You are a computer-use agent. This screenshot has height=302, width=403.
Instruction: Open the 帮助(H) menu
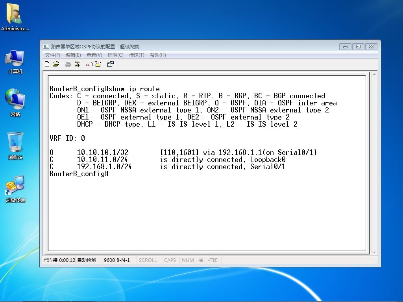click(158, 55)
